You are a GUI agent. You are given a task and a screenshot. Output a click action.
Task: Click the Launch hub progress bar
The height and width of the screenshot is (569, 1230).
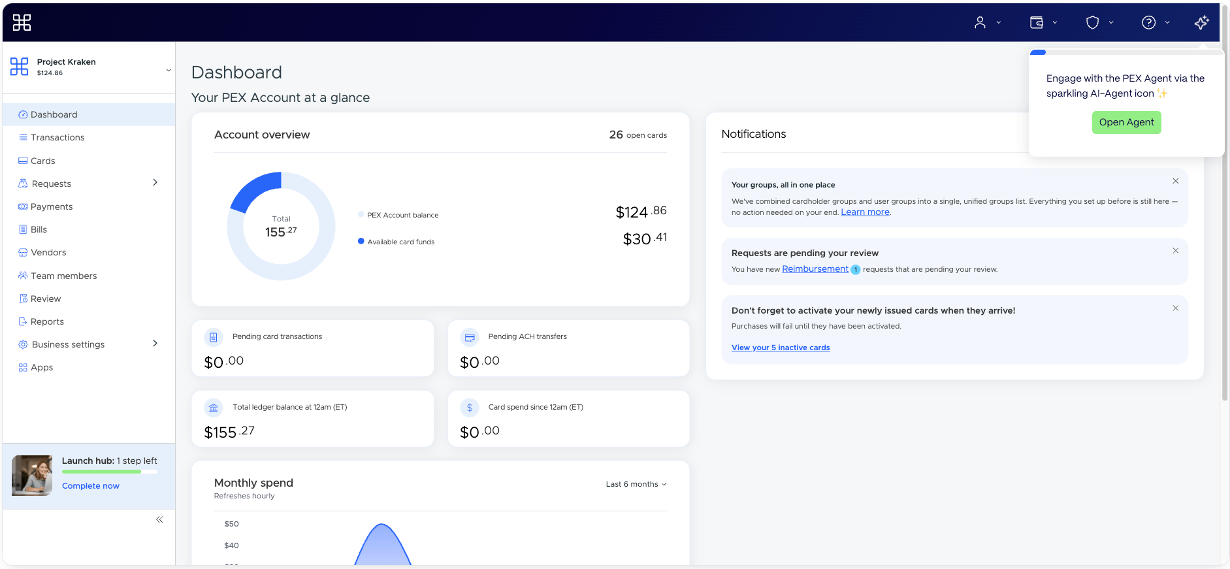(110, 472)
